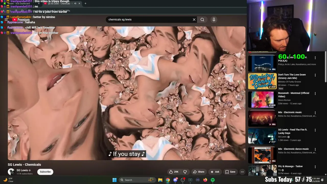327x184 pixels.
Task: Start voice search with microphone icon
Action: 214,19
